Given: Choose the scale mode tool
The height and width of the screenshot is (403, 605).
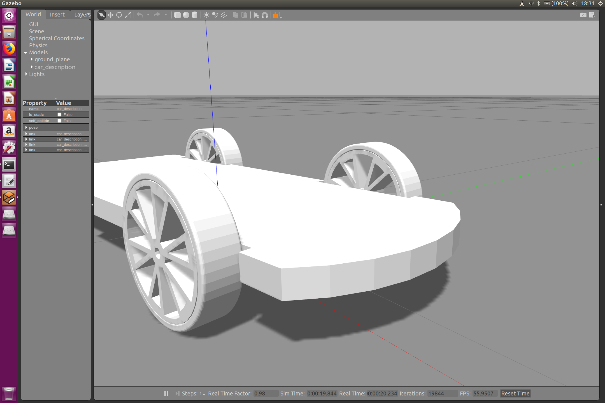Looking at the screenshot, I should tap(128, 15).
